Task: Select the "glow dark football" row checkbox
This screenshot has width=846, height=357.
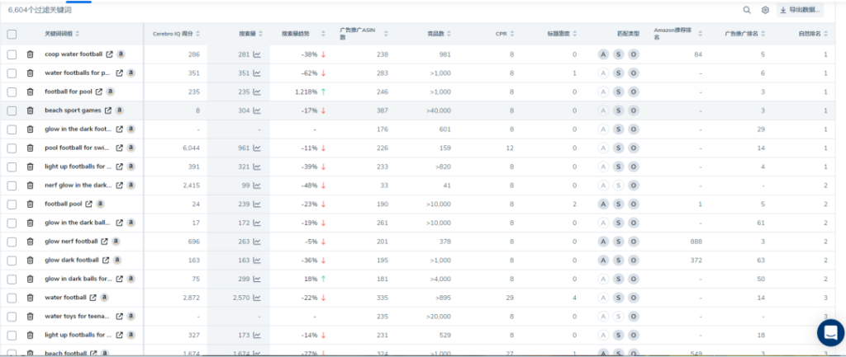Action: click(12, 260)
